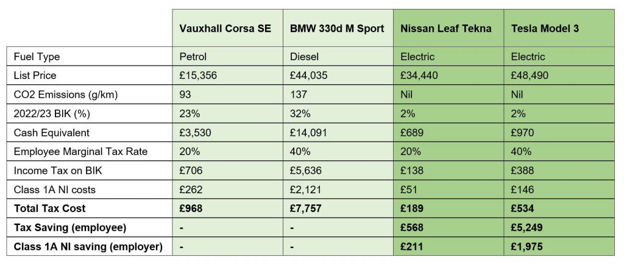Screen dimensions: 624x265
Task: Select the Diesel fuel type cell
Action: [305, 57]
